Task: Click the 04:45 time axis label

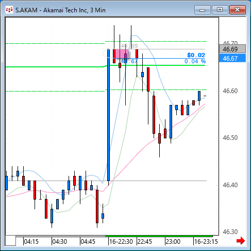Action: [x=88, y=242]
